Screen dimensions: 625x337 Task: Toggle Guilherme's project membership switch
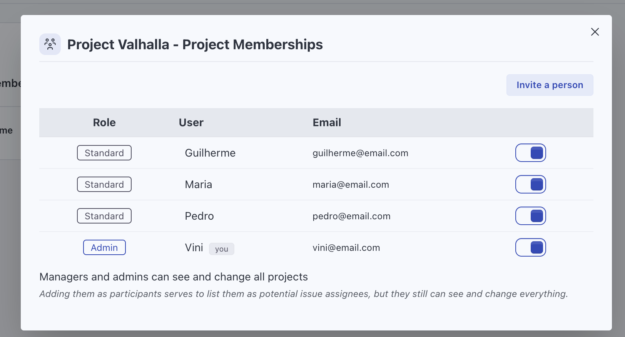click(530, 153)
